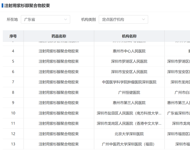Select 惠州市第三人民医院 in row 9

129,103
